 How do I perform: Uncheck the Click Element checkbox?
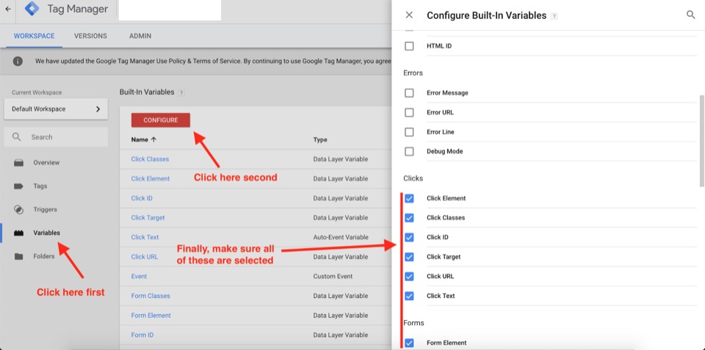(409, 198)
